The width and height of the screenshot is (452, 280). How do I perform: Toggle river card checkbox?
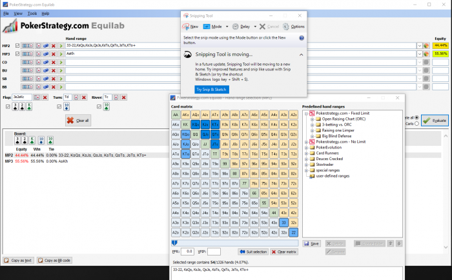(x=99, y=106)
